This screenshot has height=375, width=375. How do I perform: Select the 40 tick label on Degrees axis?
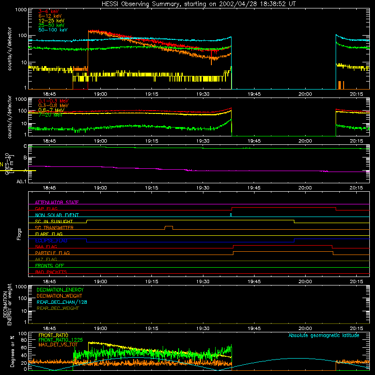coord(24,355)
